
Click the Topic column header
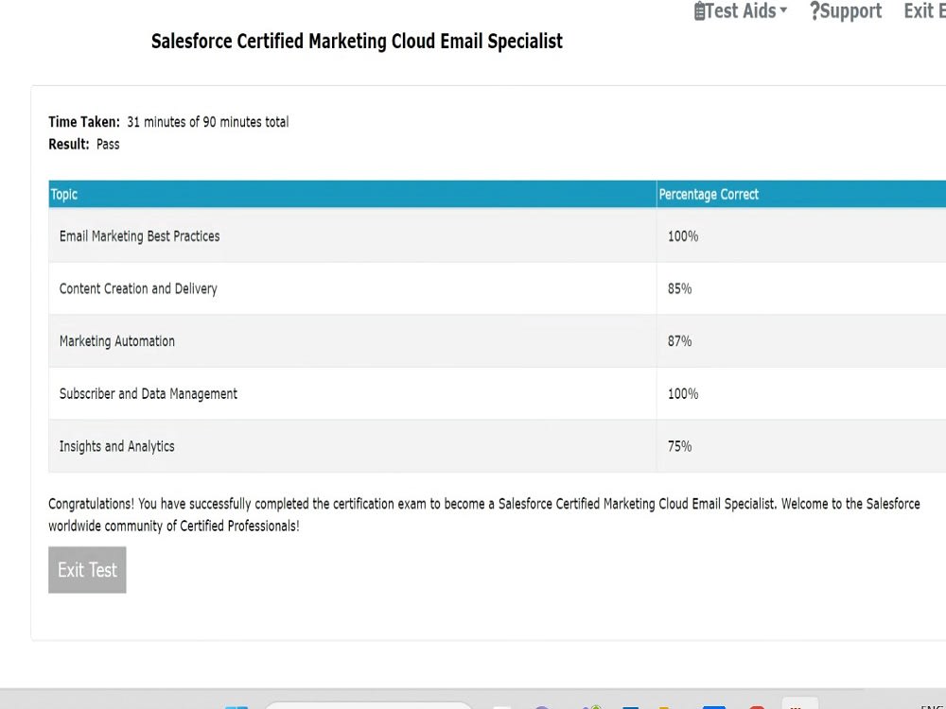(352, 194)
